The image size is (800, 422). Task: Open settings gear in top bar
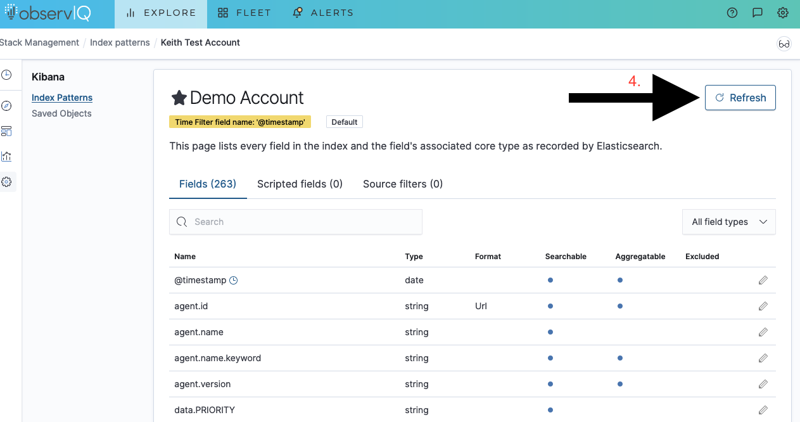tap(783, 13)
